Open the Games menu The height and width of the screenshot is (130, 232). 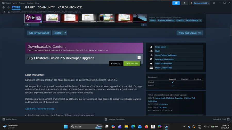[x=30, y=3]
